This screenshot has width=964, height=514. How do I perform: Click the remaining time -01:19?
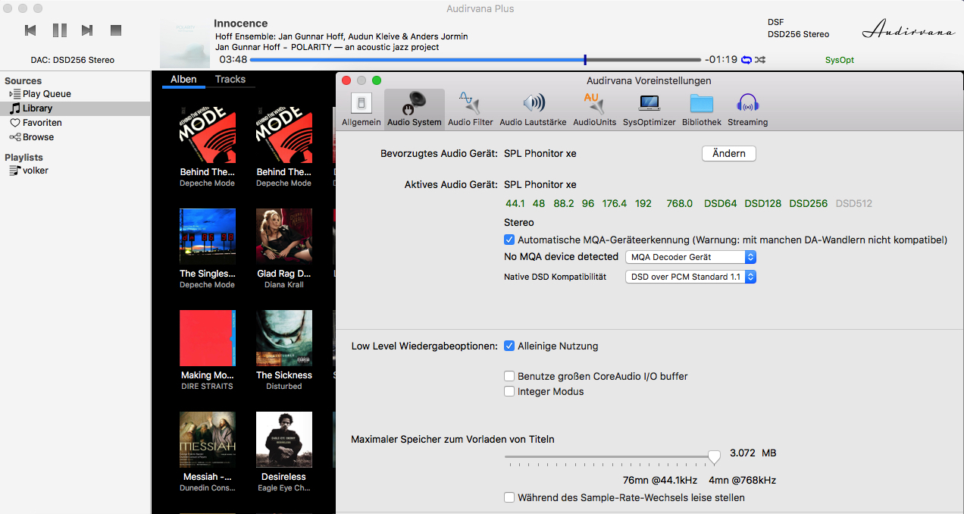coord(721,59)
